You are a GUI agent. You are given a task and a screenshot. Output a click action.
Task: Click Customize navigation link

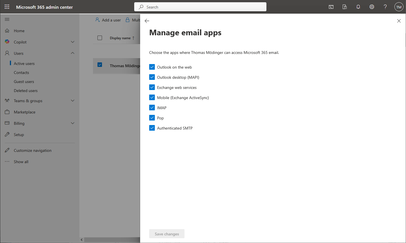(x=32, y=150)
